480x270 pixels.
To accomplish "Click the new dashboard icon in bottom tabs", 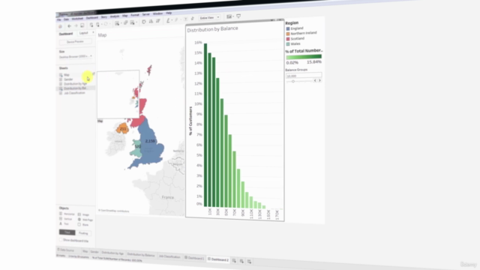I will coord(241,261).
